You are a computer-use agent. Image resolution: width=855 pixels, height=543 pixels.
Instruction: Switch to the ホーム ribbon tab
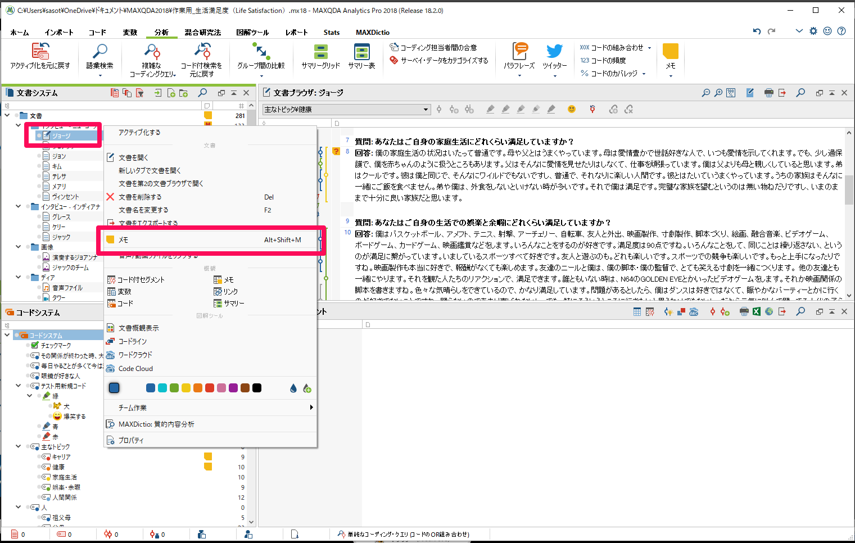click(x=19, y=33)
